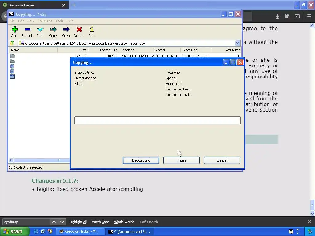Click Internet Explorer quick launch icon
Viewport: 315px width, 236px height.
coord(36,231)
